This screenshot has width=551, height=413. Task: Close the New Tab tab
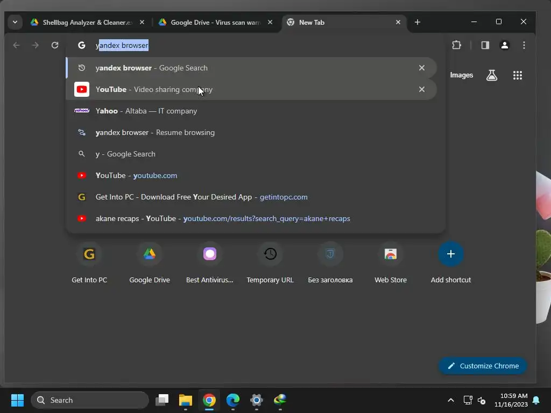coord(398,22)
